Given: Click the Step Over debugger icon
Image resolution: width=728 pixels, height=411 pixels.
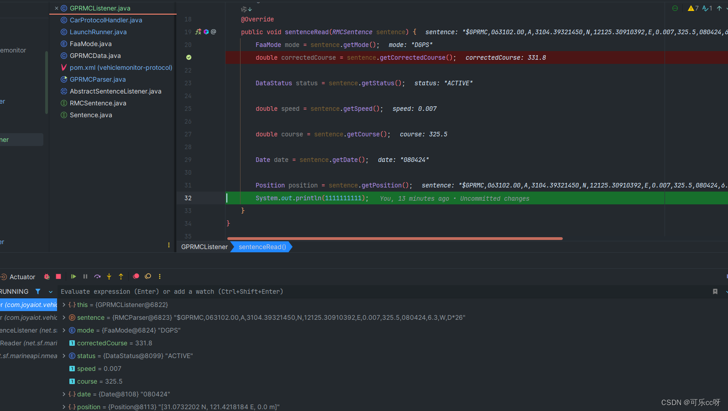Looking at the screenshot, I should pos(97,276).
